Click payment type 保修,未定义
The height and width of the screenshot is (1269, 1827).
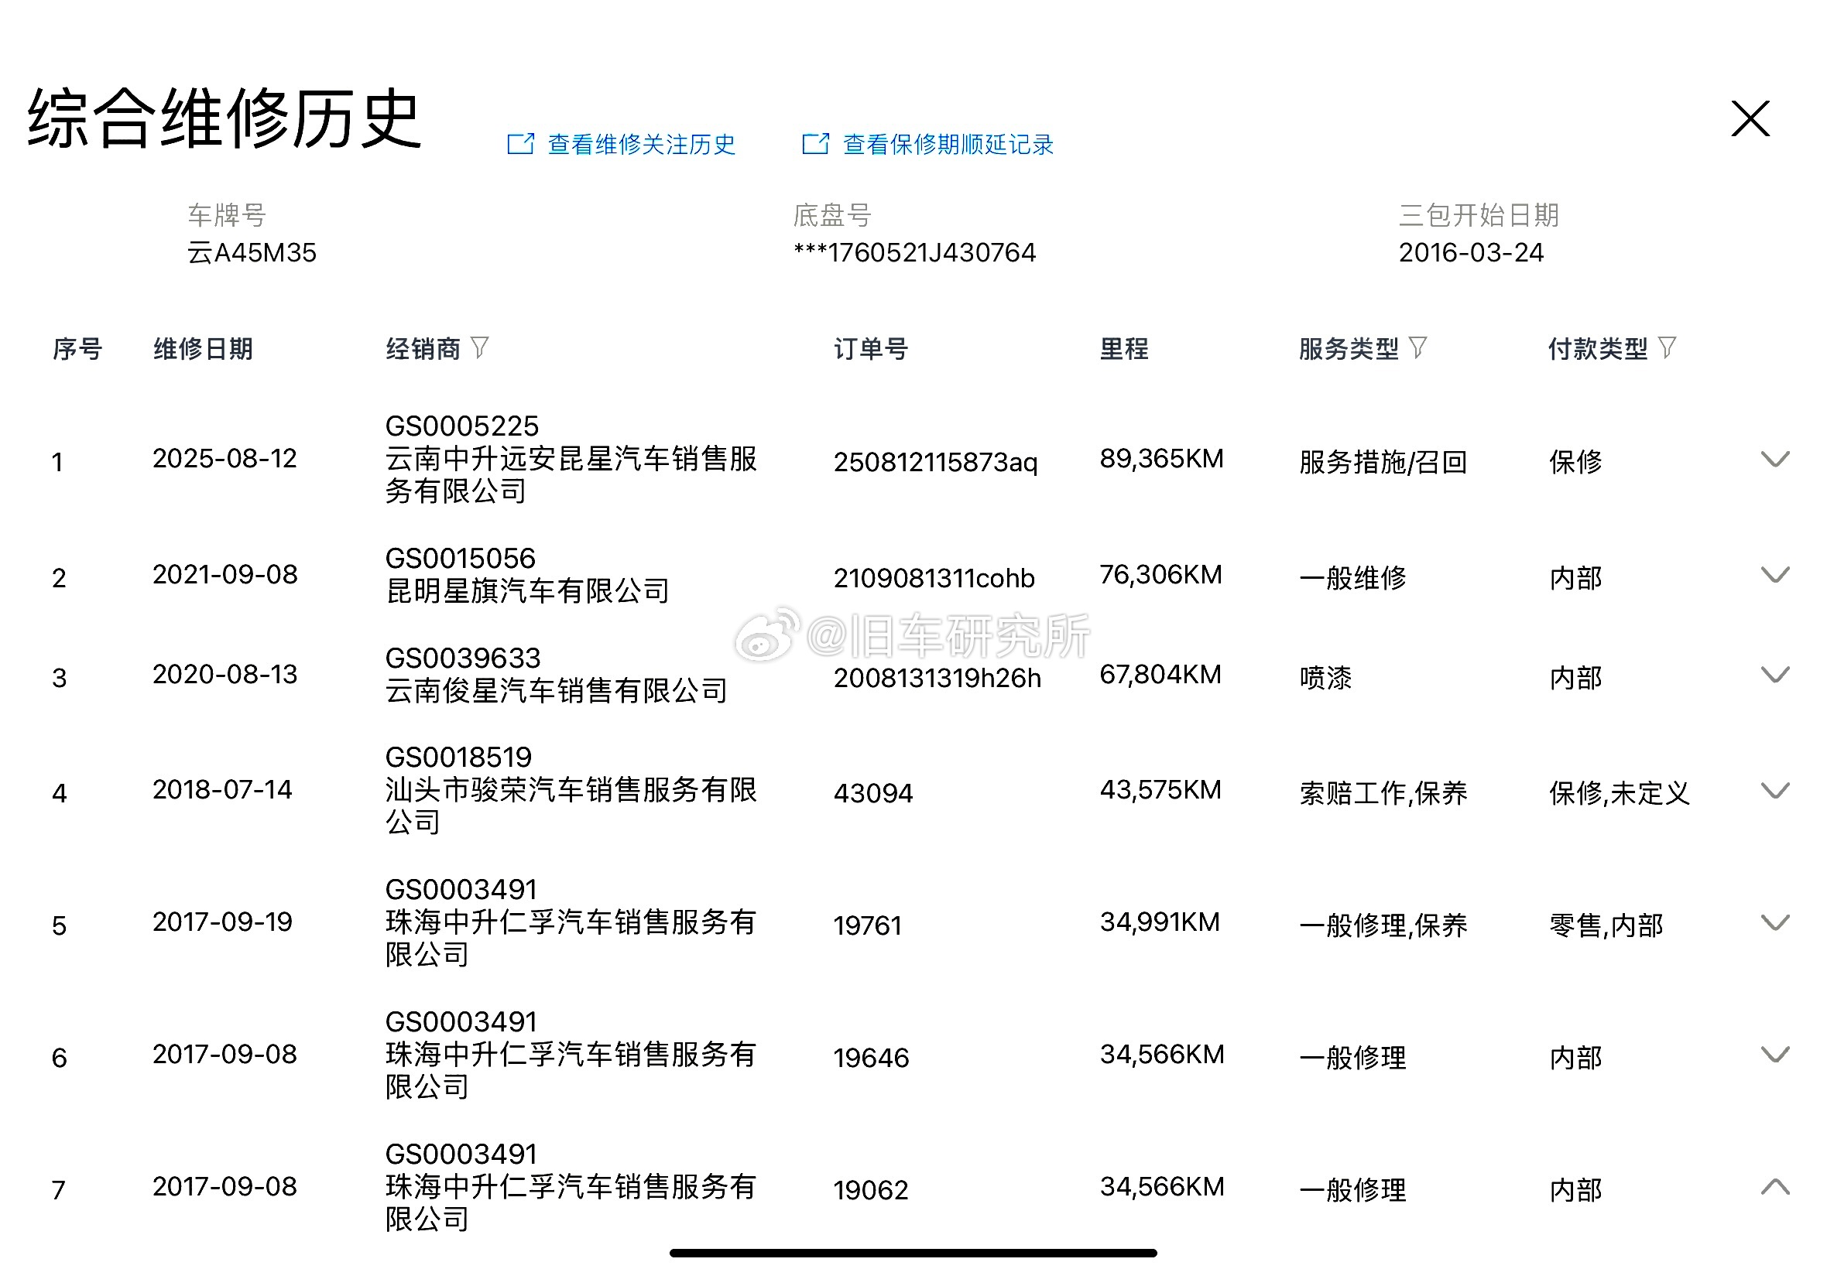click(x=1619, y=794)
